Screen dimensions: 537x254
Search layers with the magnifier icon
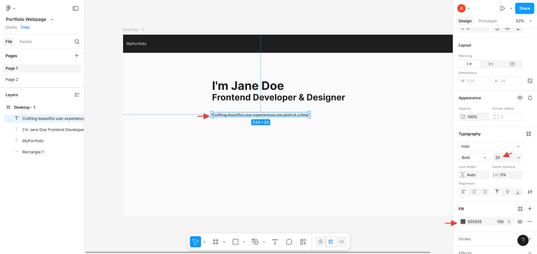[x=77, y=42]
